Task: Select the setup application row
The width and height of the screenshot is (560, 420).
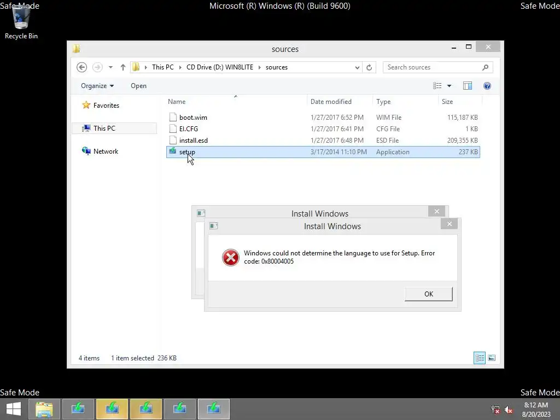Action: [323, 152]
